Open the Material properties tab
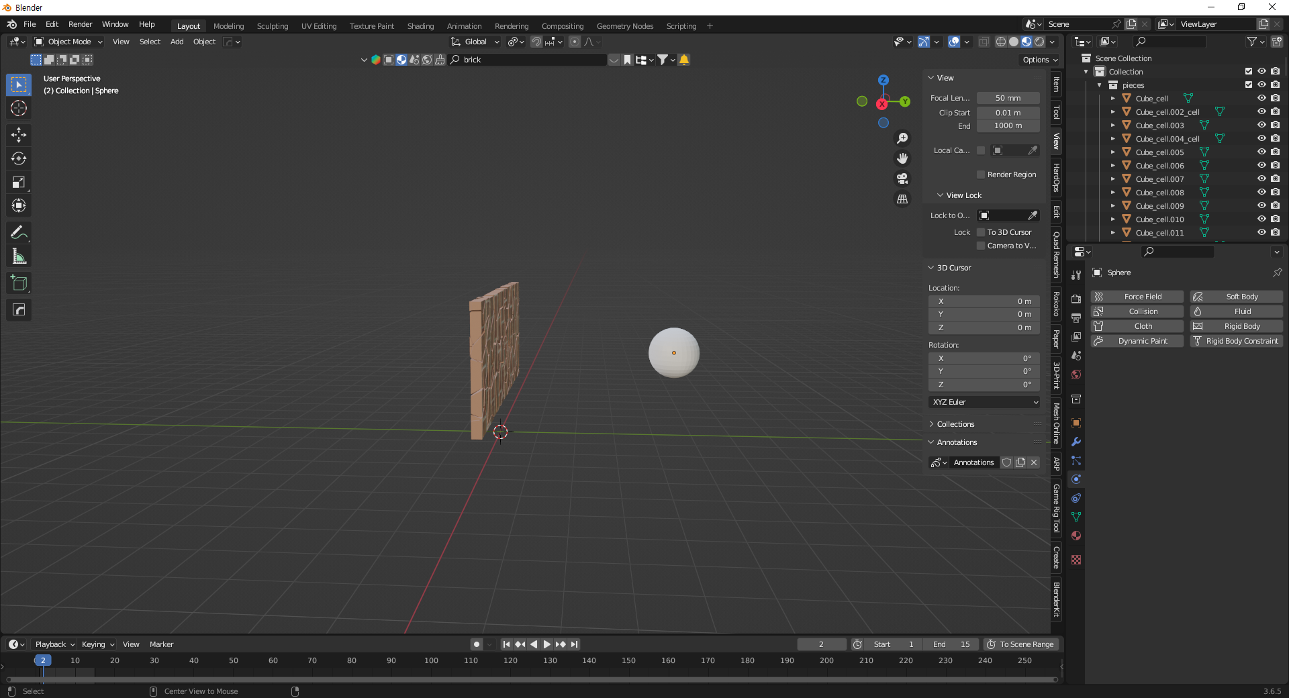Viewport: 1289px width, 698px height. pos(1076,536)
